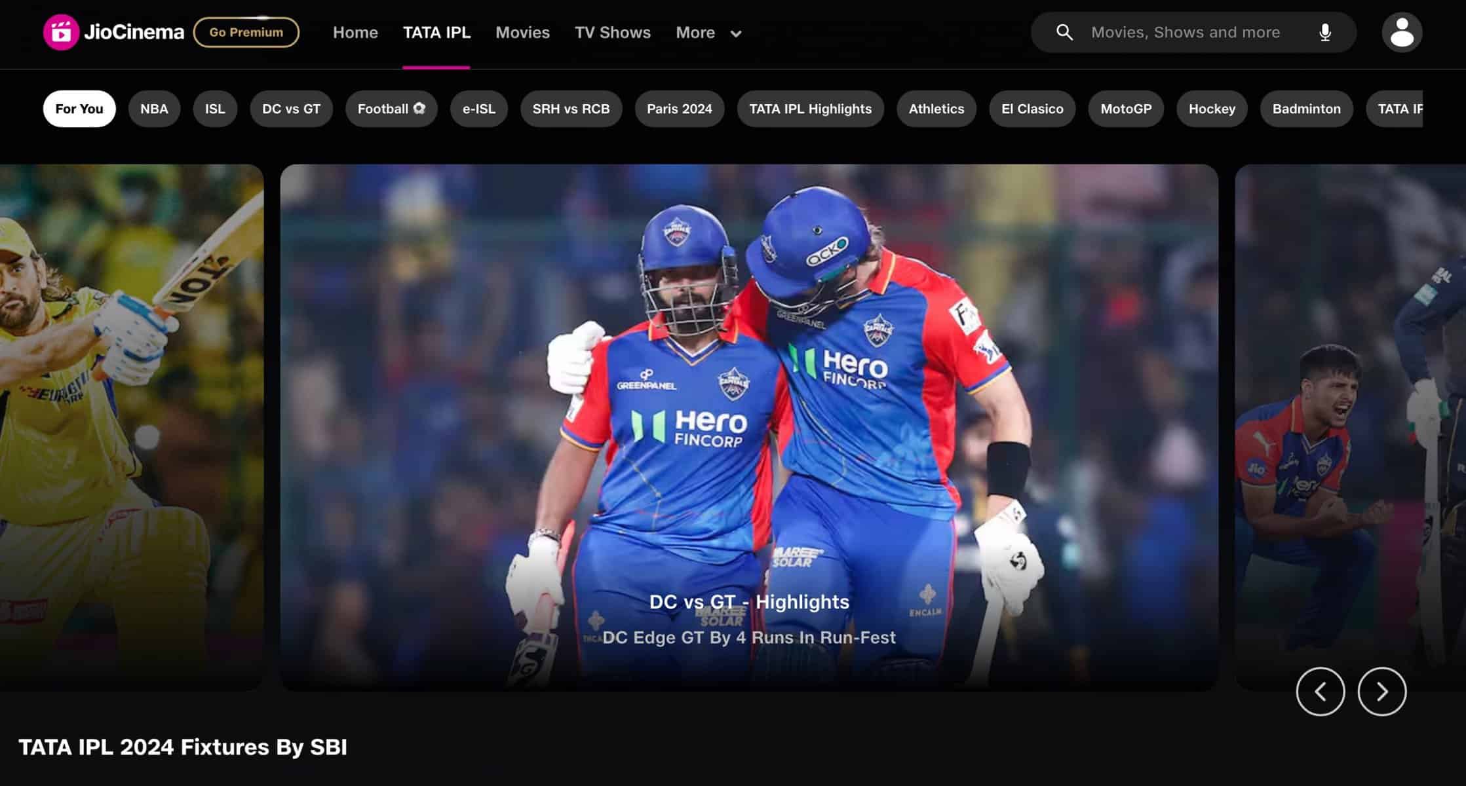Image resolution: width=1466 pixels, height=786 pixels.
Task: Click the Go Premium button
Action: click(246, 32)
